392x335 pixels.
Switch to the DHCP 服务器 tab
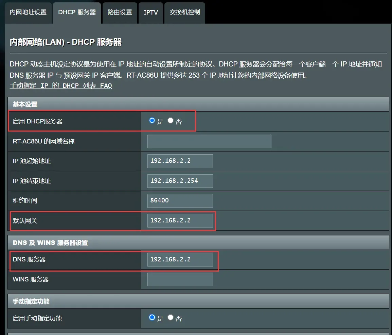click(77, 13)
